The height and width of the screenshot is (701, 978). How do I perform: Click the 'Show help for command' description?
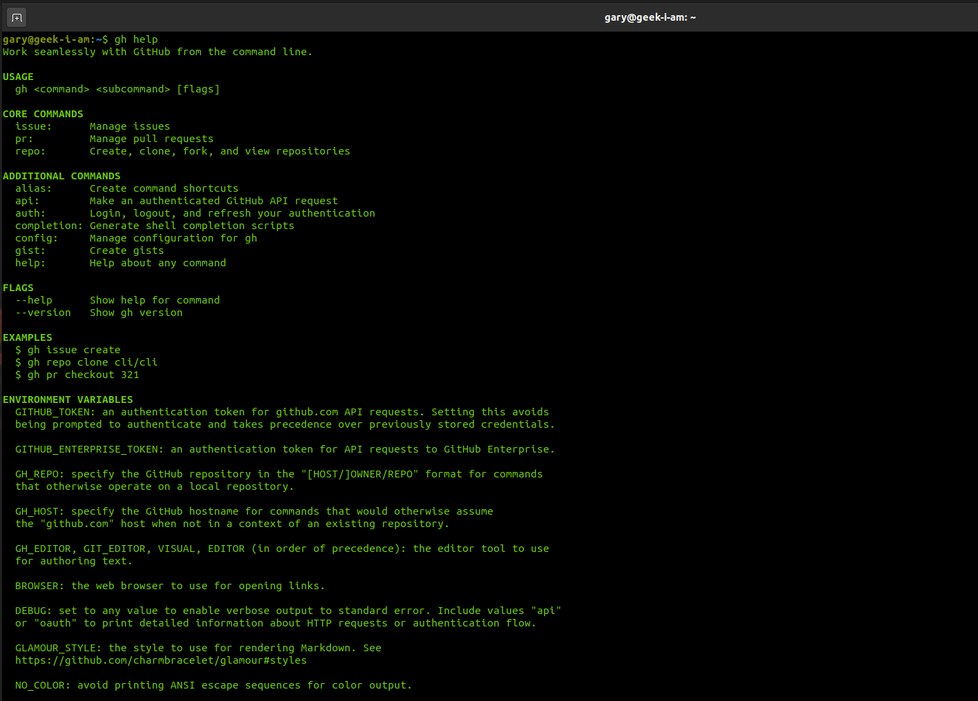pos(155,300)
